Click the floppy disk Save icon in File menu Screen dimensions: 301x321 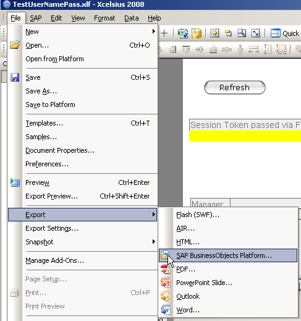point(15,77)
